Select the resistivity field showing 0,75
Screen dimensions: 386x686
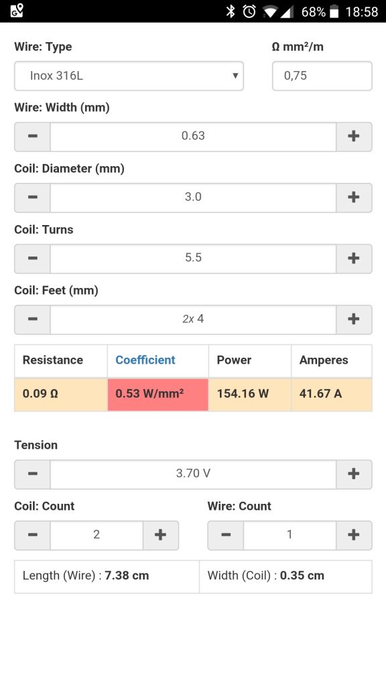322,76
